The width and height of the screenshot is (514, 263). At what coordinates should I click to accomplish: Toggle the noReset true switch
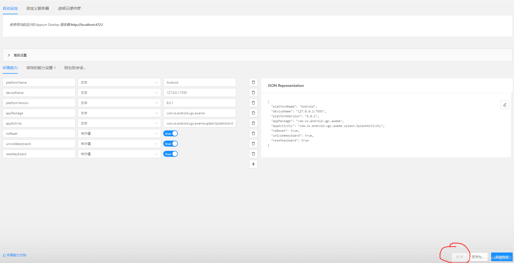point(171,133)
